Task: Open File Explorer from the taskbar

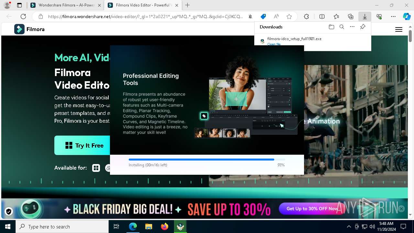Action: (149, 227)
